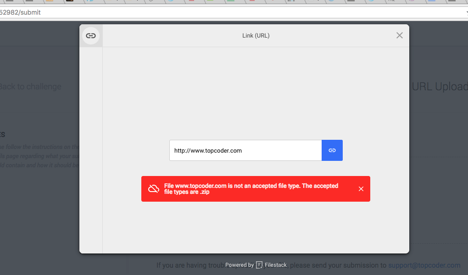468x275 pixels.
Task: Email support@topcoder.com via the link
Action: pyautogui.click(x=424, y=265)
